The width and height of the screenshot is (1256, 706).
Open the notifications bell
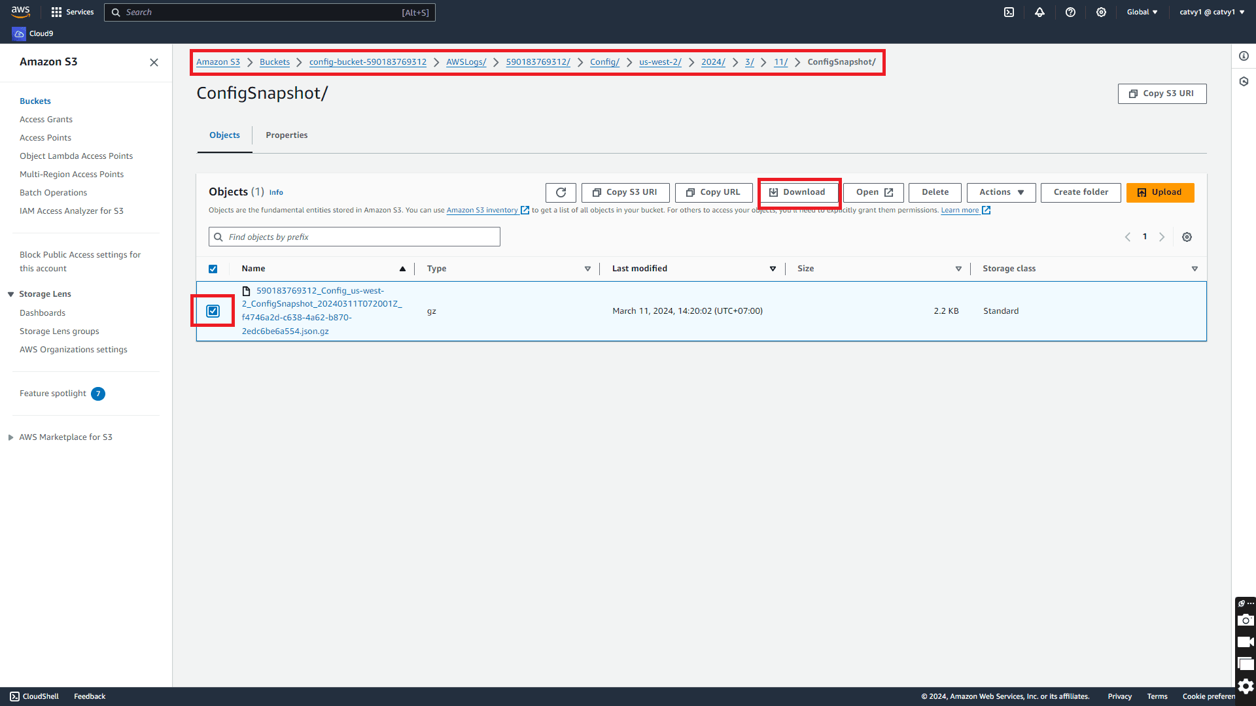[x=1039, y=12]
